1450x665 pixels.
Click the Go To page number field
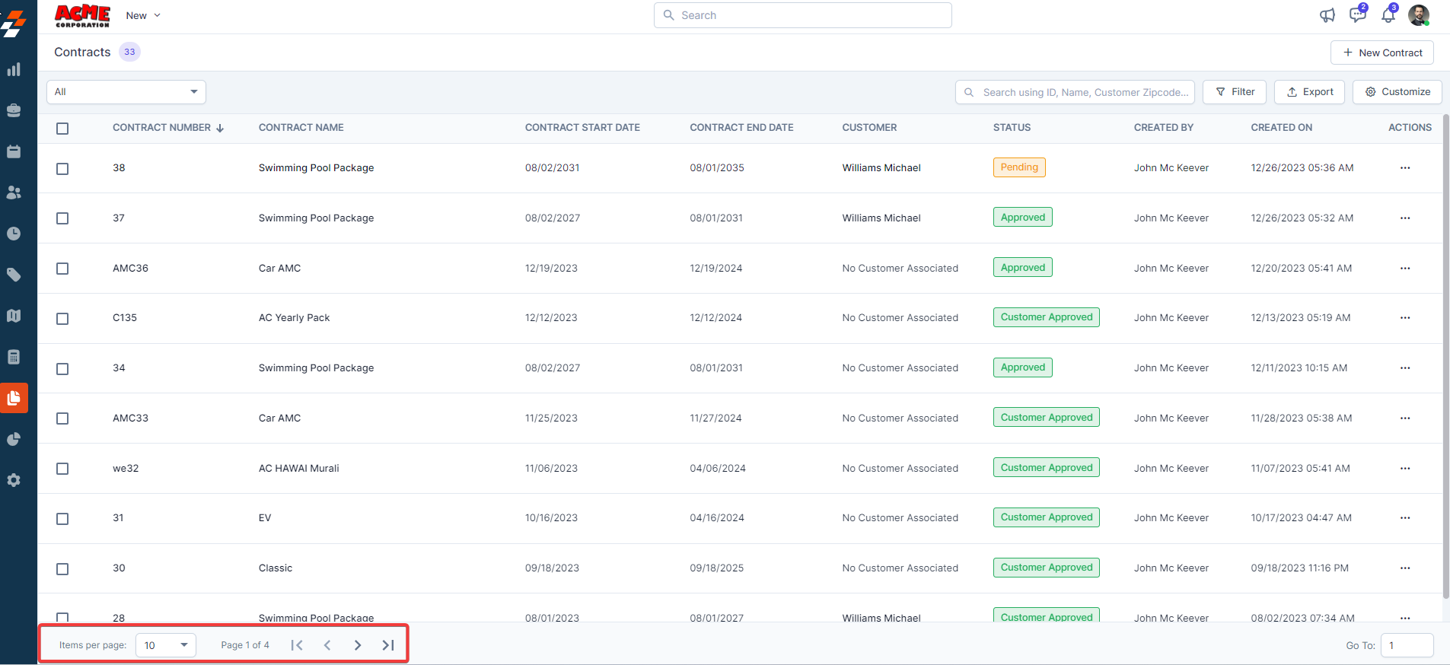point(1406,645)
